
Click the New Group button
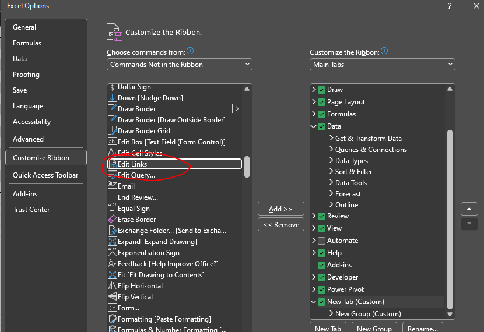coord(374,327)
